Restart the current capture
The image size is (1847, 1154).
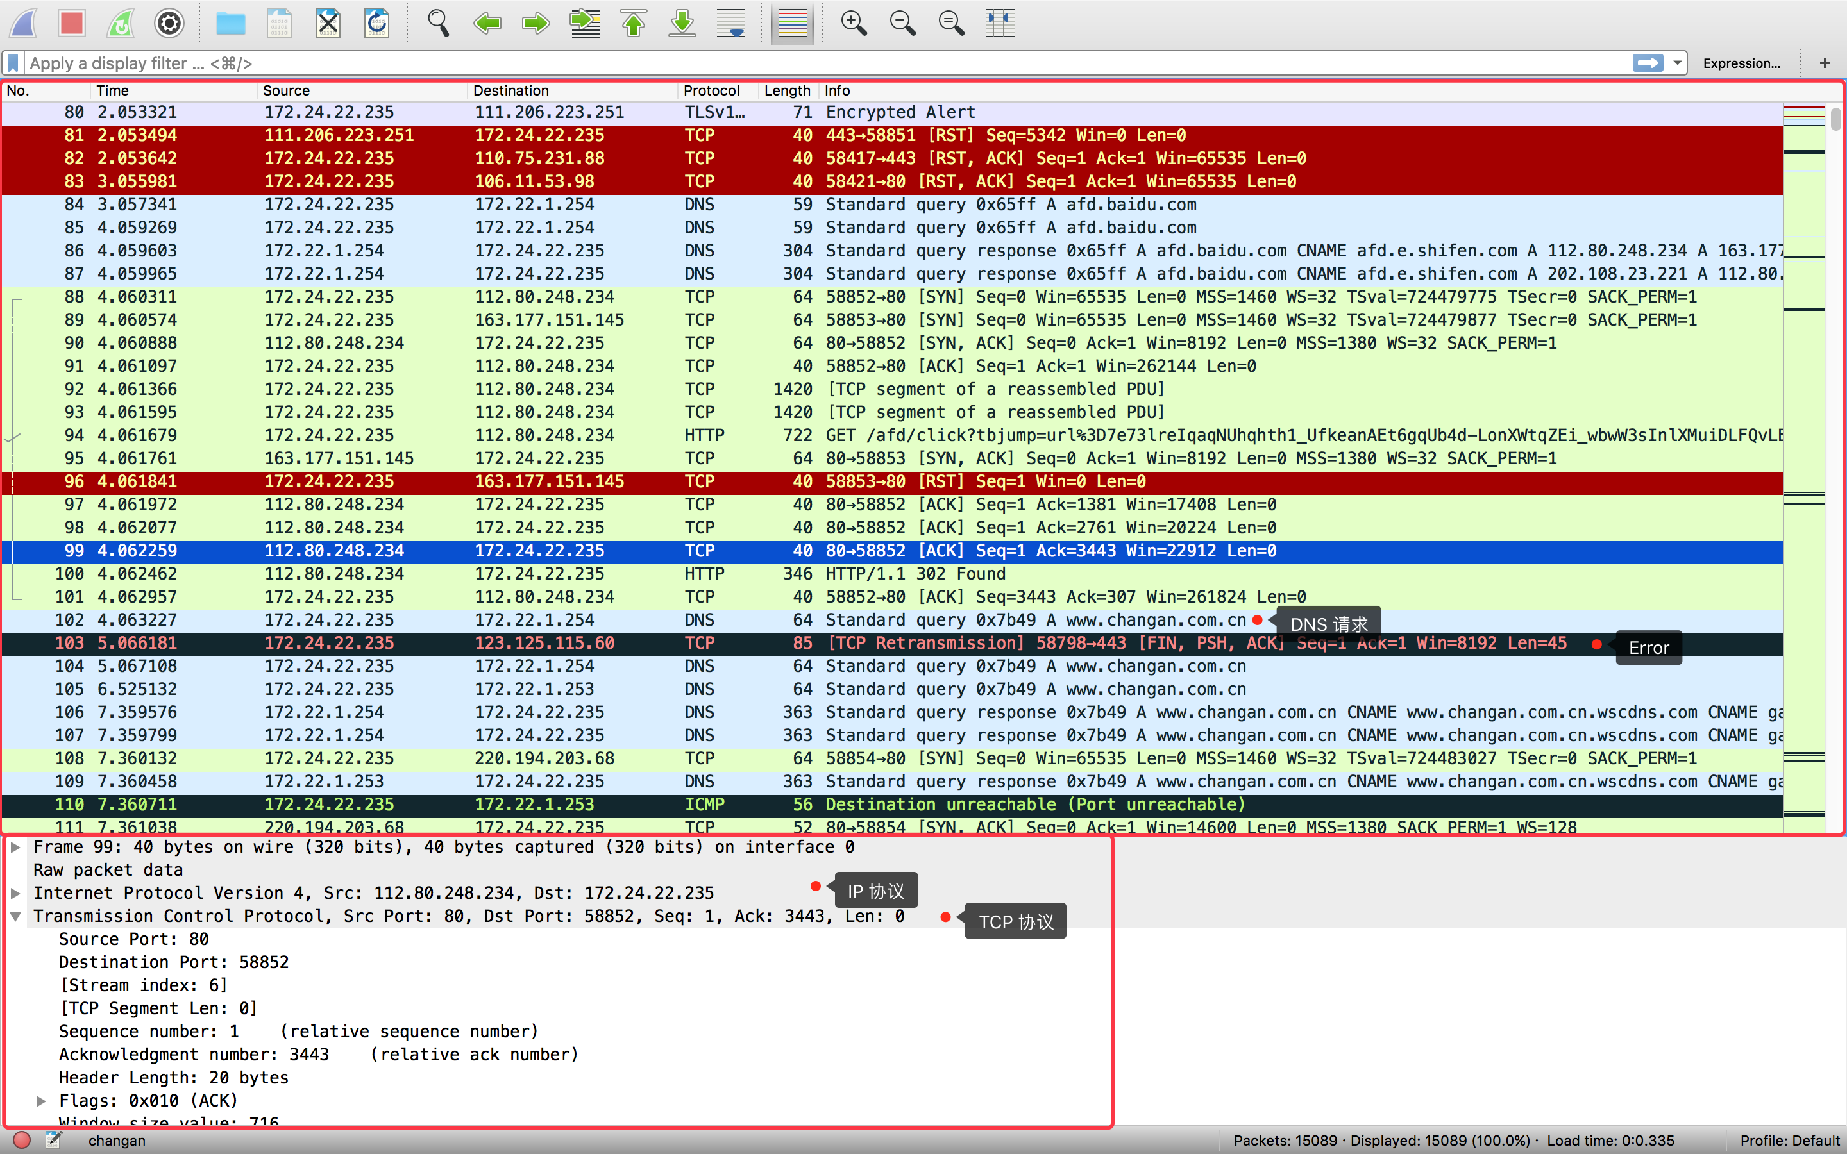coord(121,23)
